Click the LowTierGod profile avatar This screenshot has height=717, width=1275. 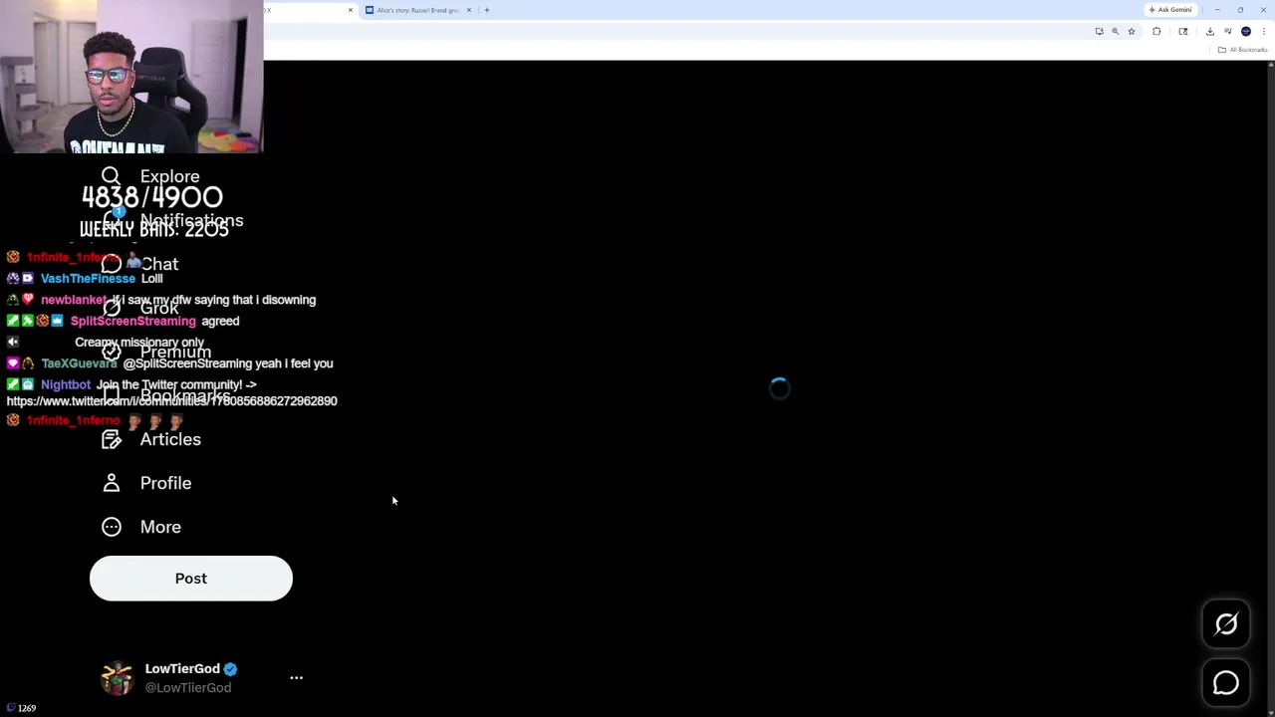(x=117, y=677)
